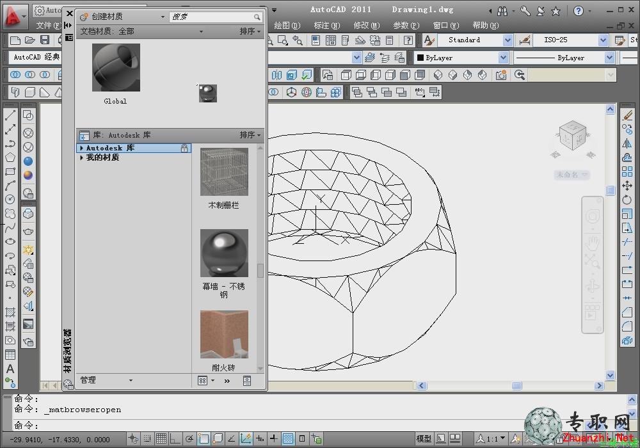Screen dimensions: 640x448
Task: Toggle Dynamic UCS in status bar
Action: click(246, 438)
